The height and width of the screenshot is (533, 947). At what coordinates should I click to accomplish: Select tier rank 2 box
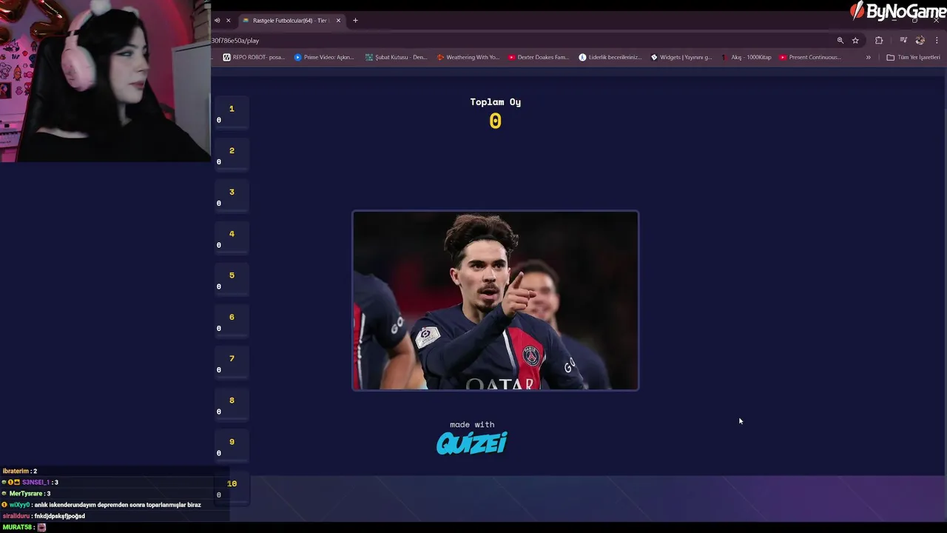click(232, 155)
